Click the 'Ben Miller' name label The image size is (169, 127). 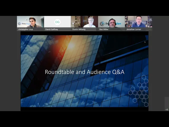click(104, 29)
